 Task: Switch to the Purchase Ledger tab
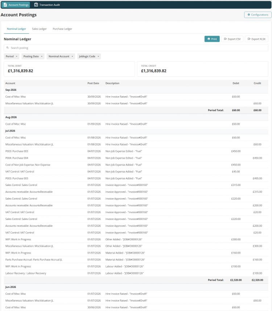(62, 29)
